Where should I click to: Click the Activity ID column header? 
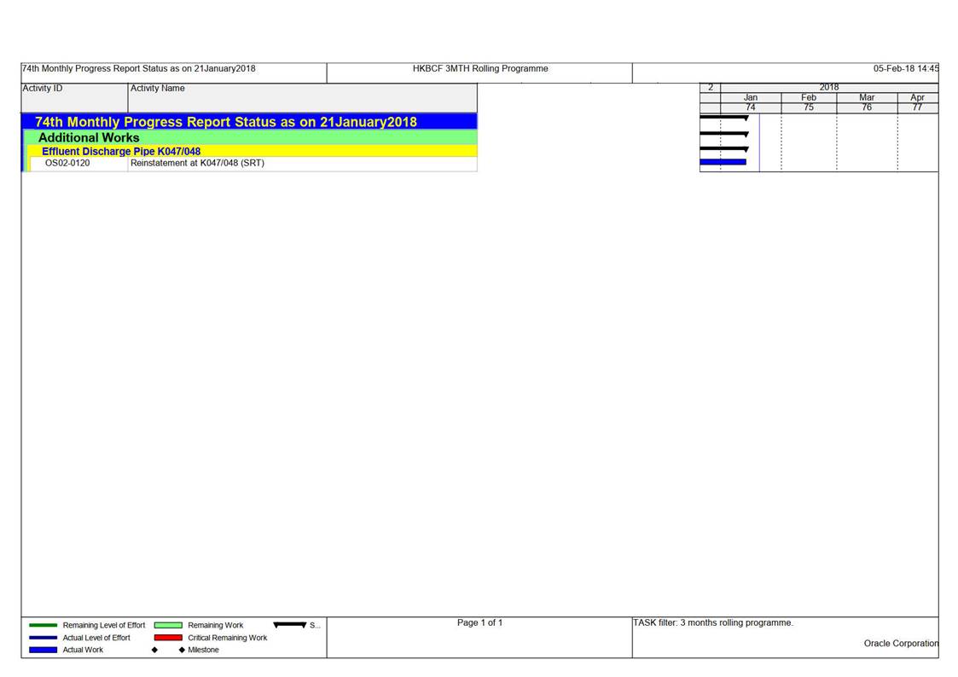click(x=74, y=97)
